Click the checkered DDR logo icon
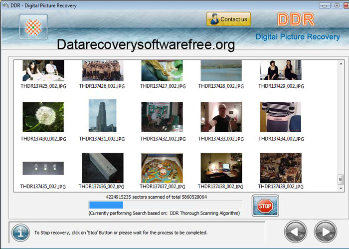 pos(33,27)
